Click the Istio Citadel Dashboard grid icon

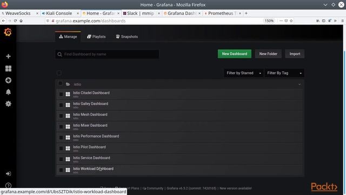click(x=68, y=94)
